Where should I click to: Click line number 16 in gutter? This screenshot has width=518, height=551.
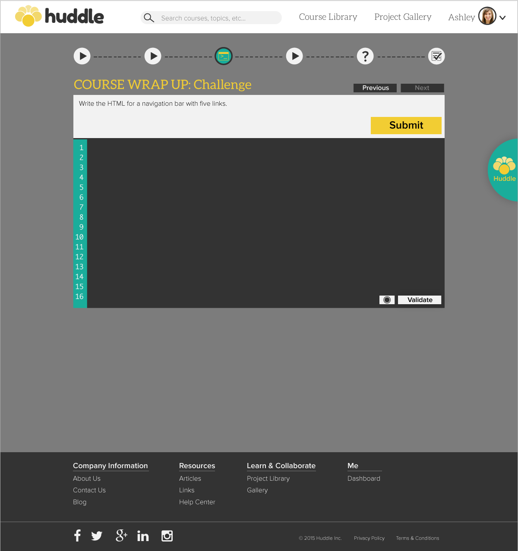(79, 296)
